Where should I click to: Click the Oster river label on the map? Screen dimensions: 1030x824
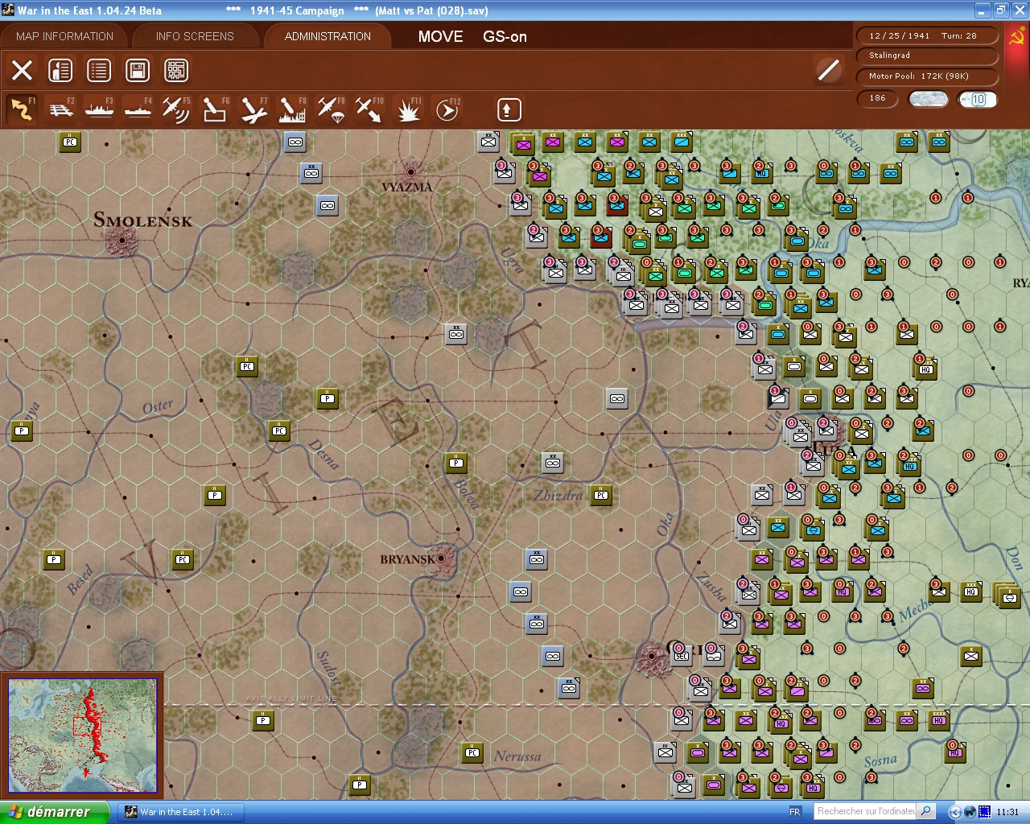(x=158, y=407)
